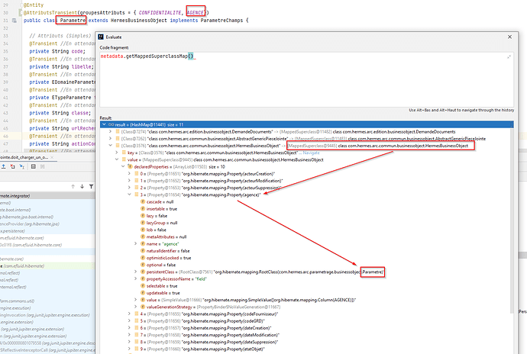Expand the name = "agence" field
The width and height of the screenshot is (527, 354).
(136, 244)
